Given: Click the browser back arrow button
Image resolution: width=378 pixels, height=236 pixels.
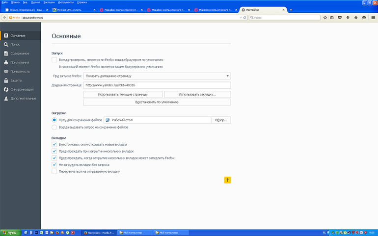Looking at the screenshot, I should [4, 18].
